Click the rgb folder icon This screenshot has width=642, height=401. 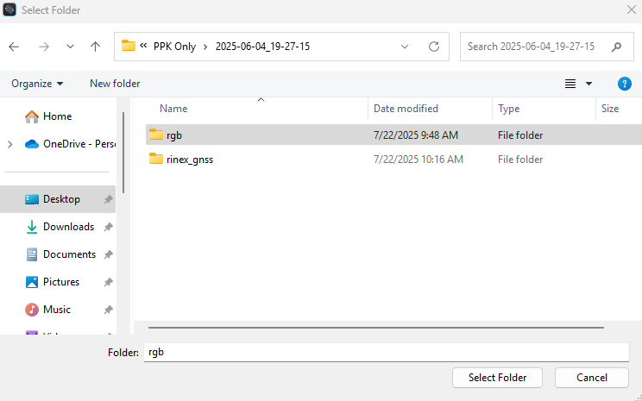tap(156, 135)
